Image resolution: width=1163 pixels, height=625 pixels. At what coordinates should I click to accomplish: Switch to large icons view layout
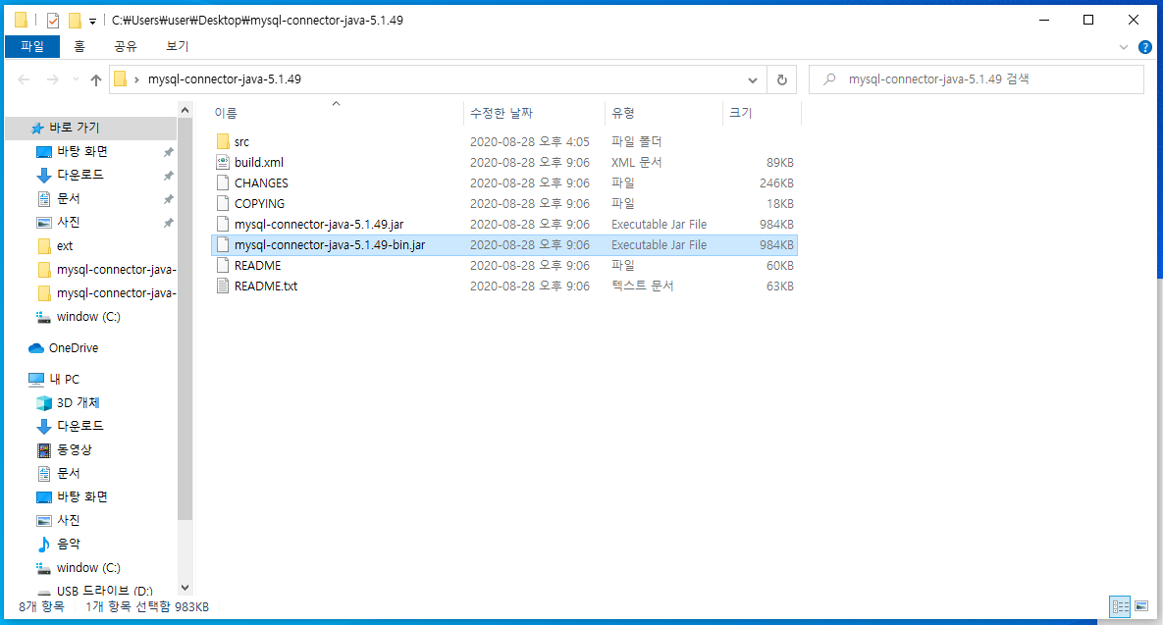1142,606
